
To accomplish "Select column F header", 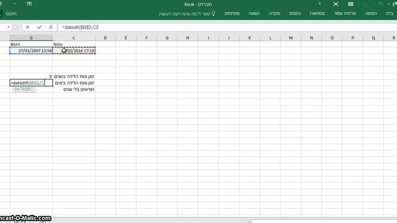I will pos(146,38).
